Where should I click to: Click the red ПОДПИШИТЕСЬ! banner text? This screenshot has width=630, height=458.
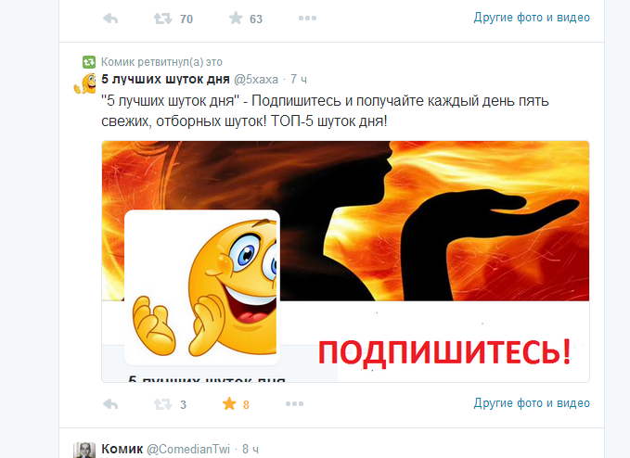click(x=444, y=352)
